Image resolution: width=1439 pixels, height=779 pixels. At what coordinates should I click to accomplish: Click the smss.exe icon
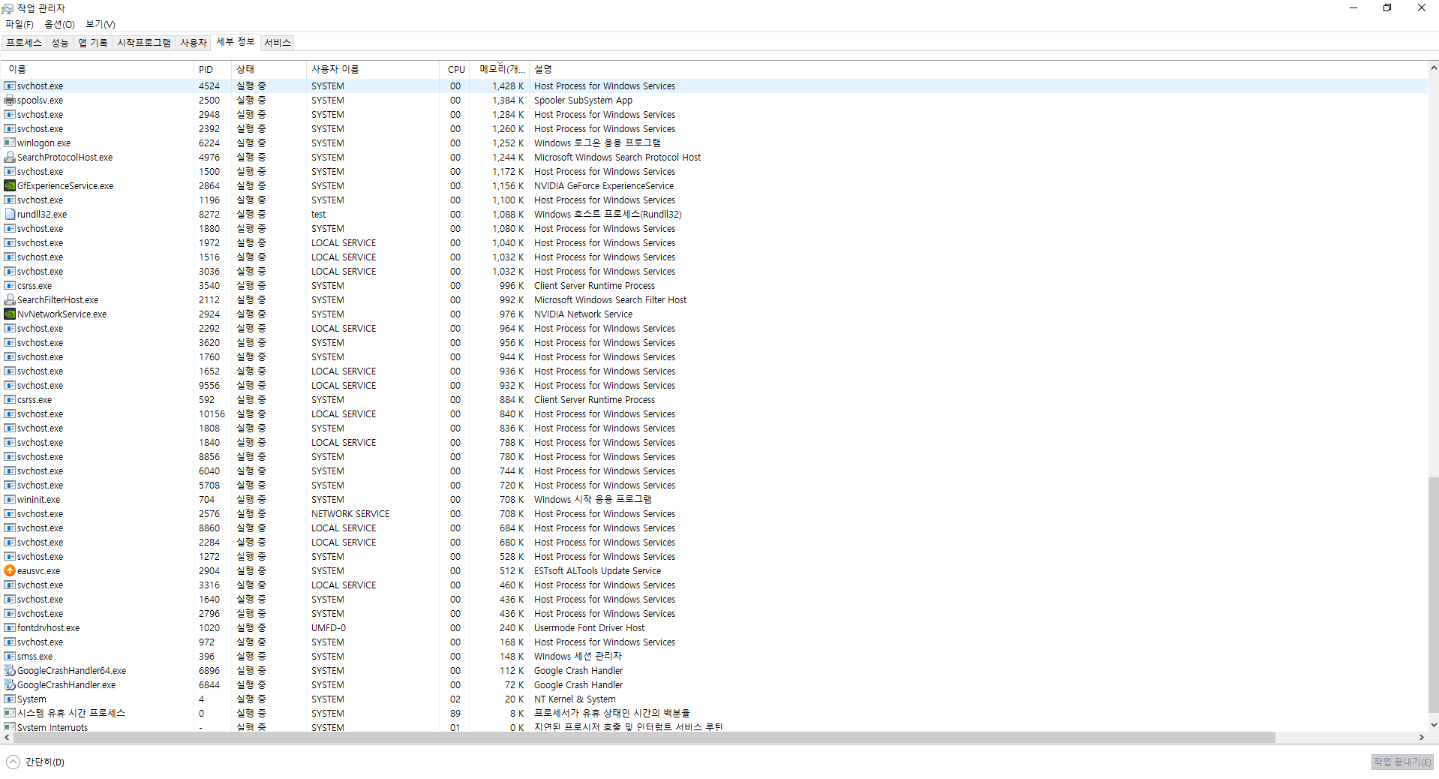(x=10, y=657)
